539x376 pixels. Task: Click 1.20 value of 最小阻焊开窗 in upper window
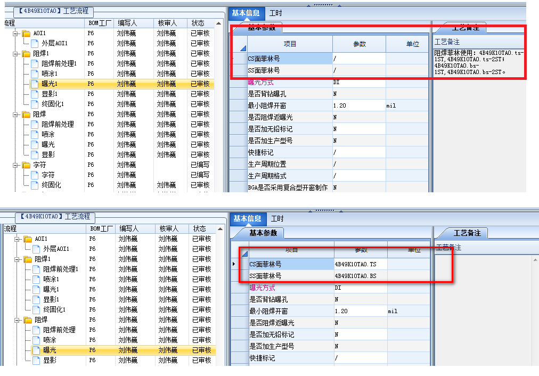340,106
